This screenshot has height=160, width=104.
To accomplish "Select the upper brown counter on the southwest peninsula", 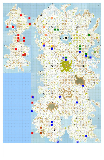I will click(41, 127).
